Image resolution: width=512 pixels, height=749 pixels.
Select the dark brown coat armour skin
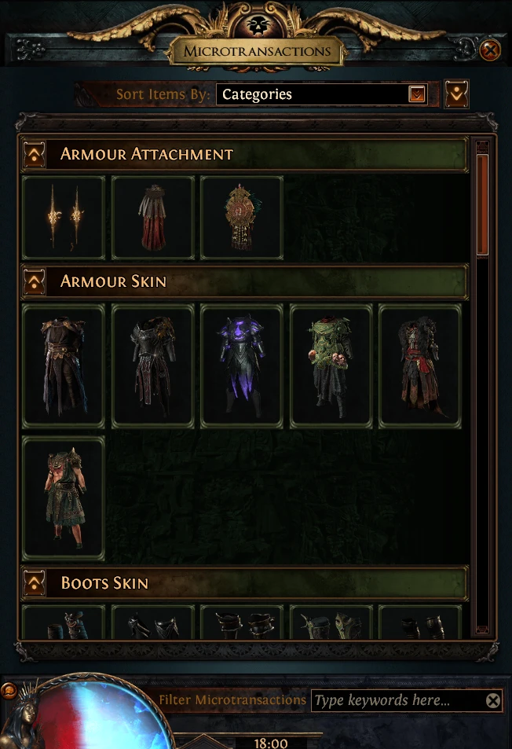64,366
